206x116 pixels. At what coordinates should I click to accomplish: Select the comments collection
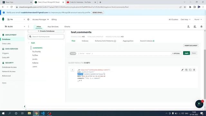tap(38, 48)
